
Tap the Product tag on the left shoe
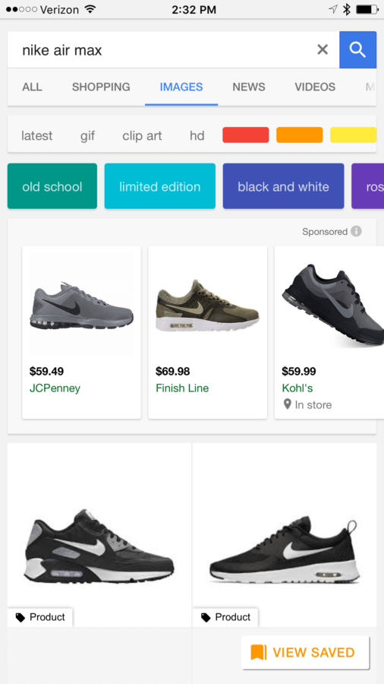(40, 617)
